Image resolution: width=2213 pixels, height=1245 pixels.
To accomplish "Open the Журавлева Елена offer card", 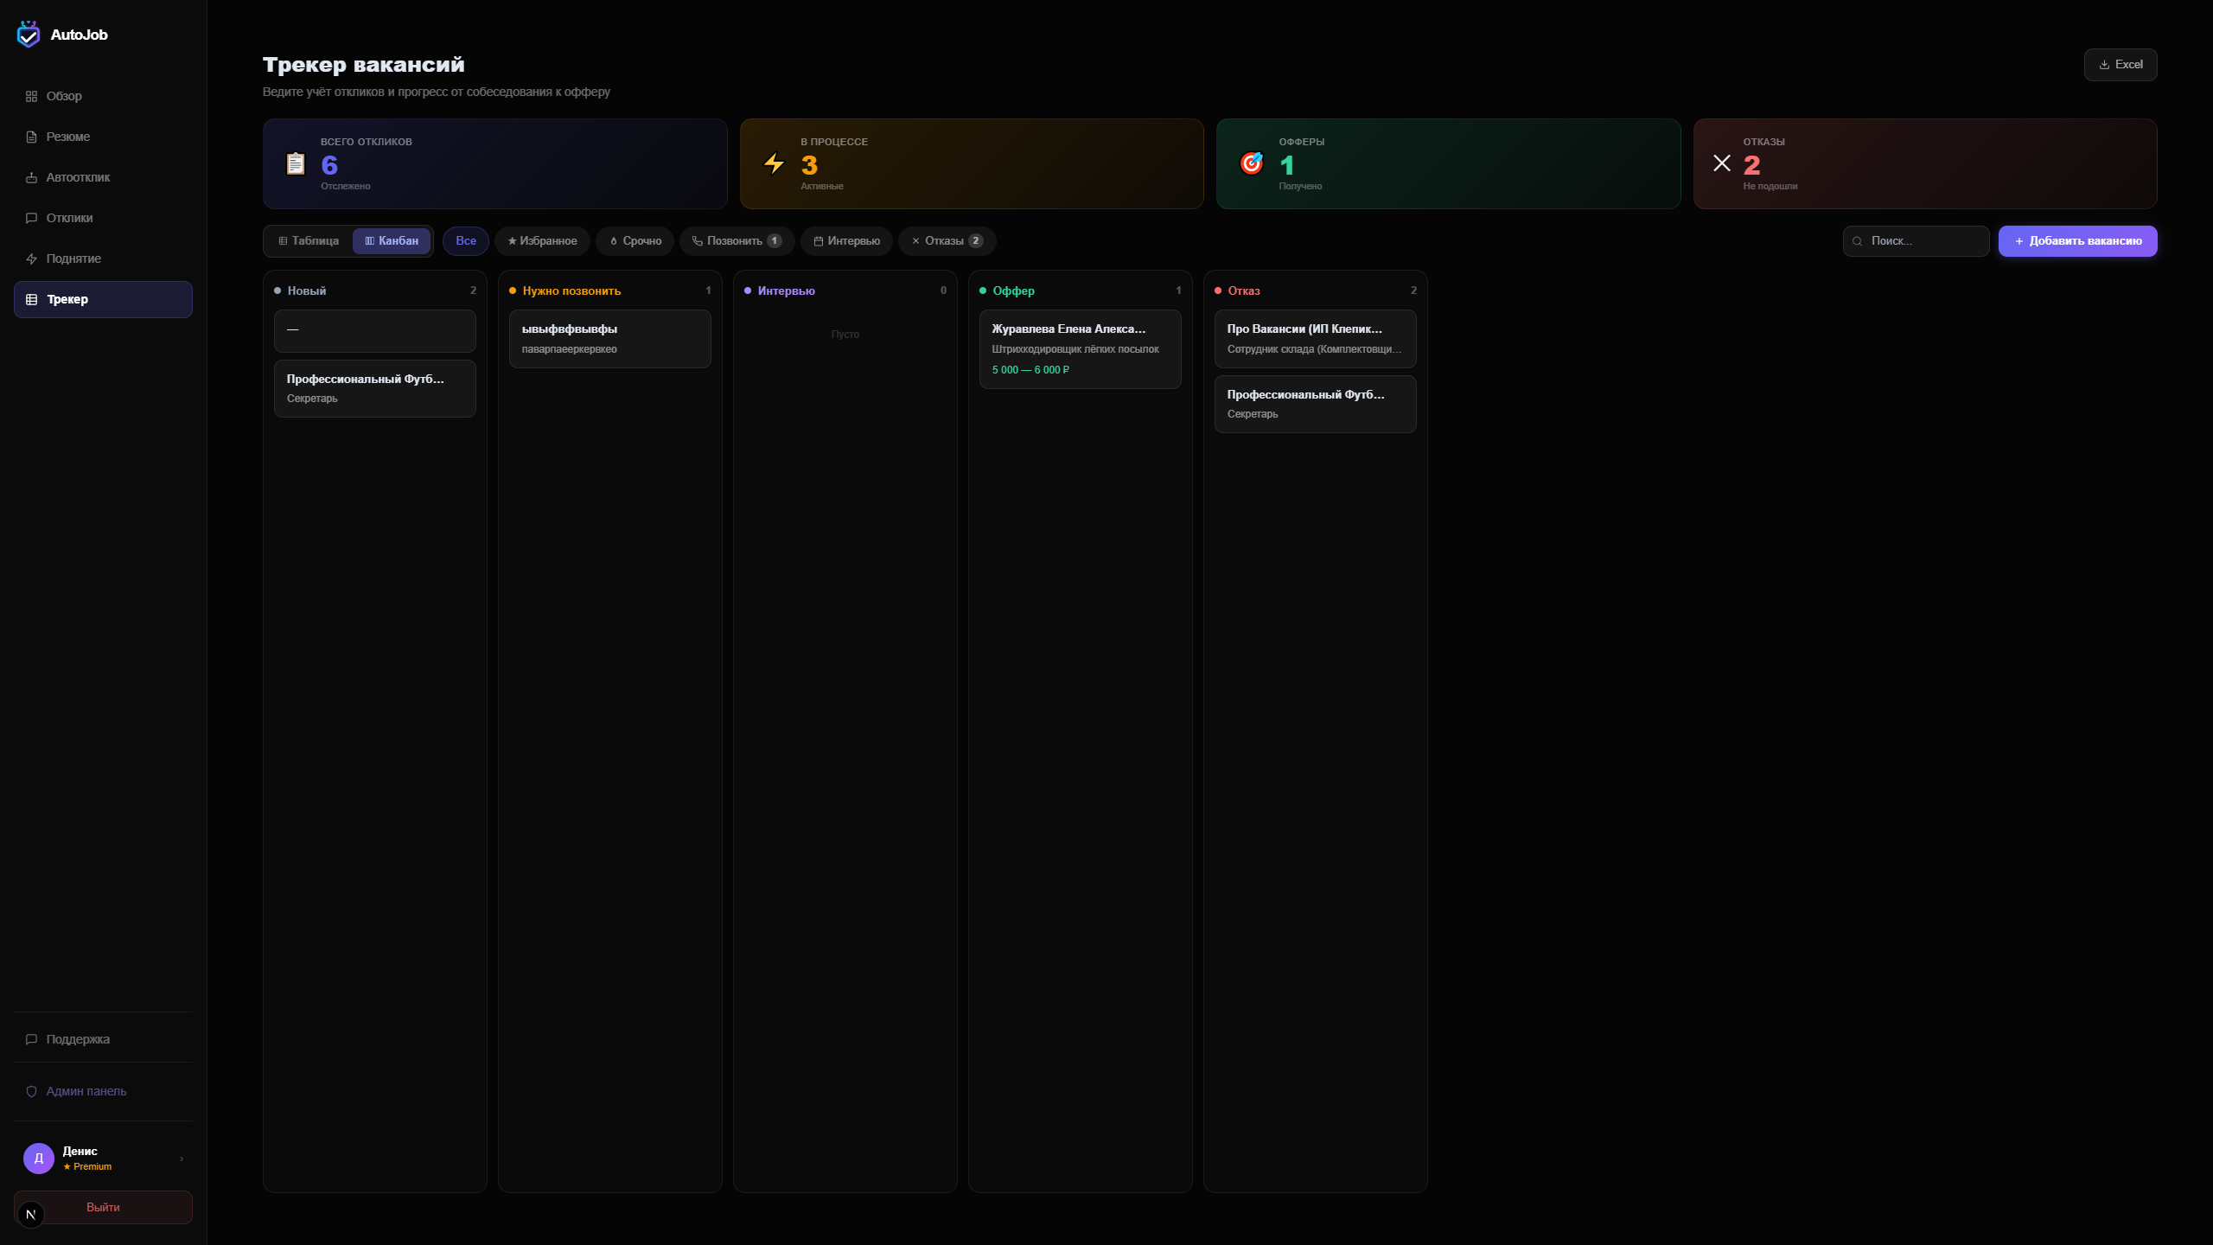I will tap(1080, 348).
